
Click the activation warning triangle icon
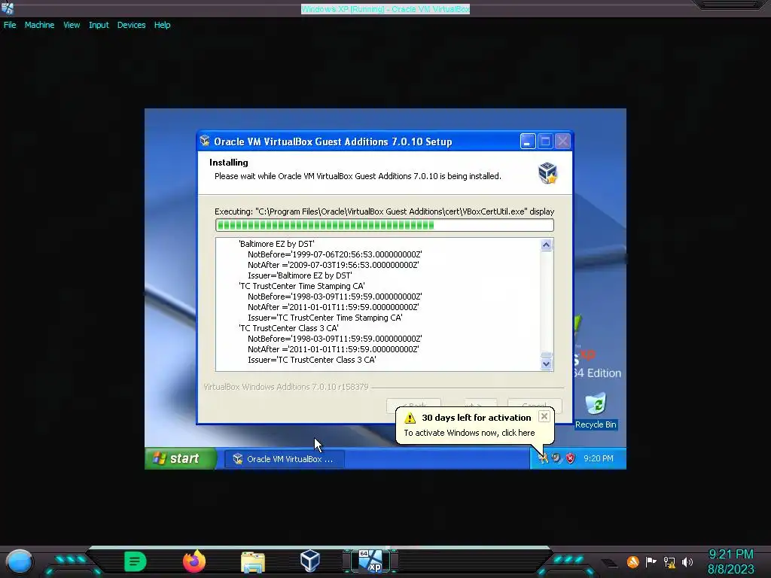pyautogui.click(x=410, y=418)
